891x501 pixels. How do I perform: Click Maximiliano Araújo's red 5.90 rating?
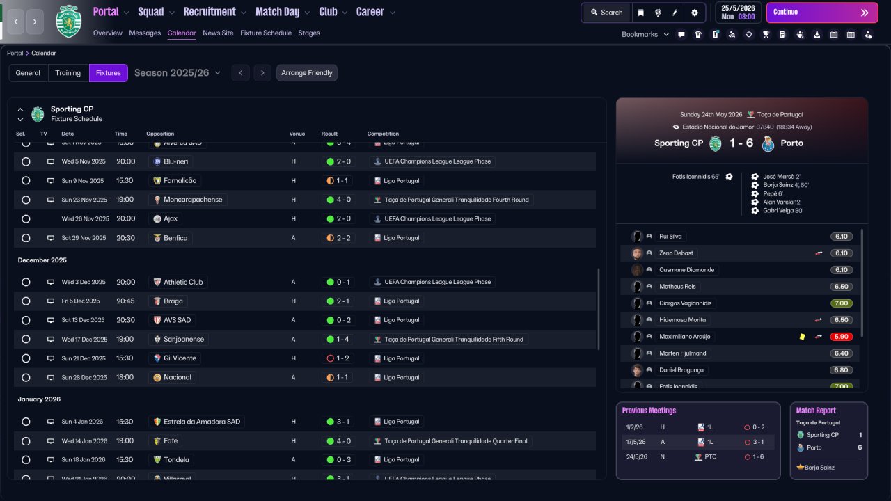(841, 337)
